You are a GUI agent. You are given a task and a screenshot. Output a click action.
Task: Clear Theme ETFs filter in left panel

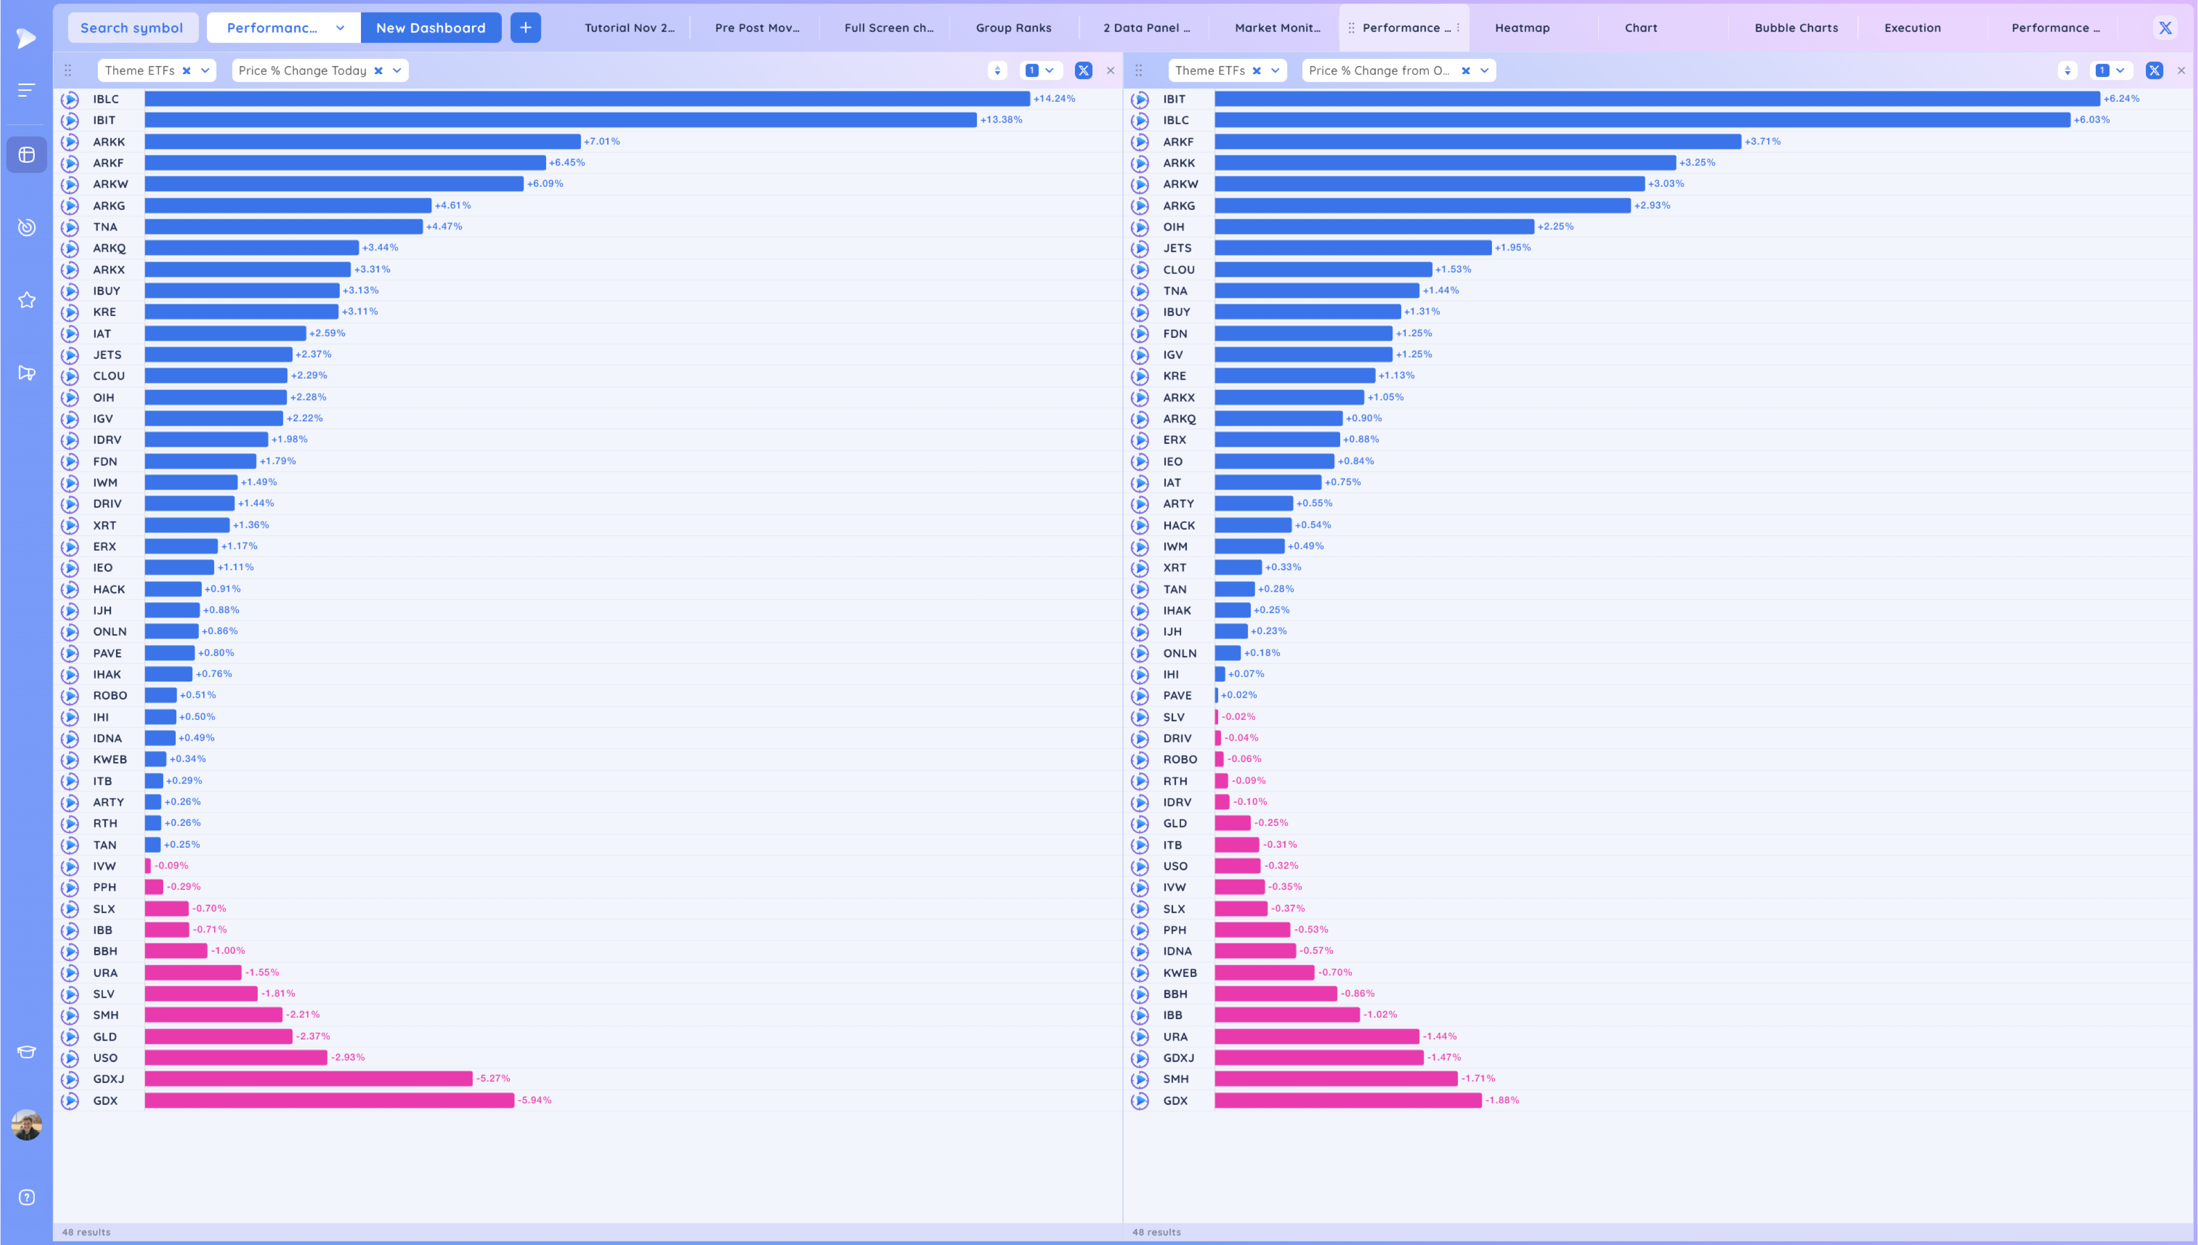pyautogui.click(x=186, y=71)
